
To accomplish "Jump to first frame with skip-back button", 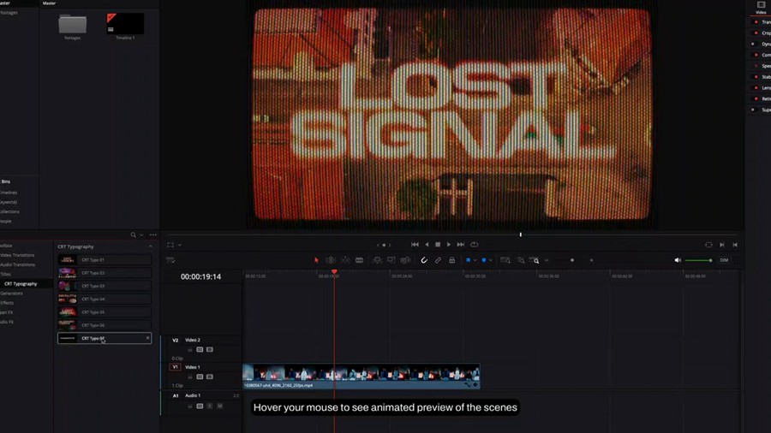I will click(415, 245).
